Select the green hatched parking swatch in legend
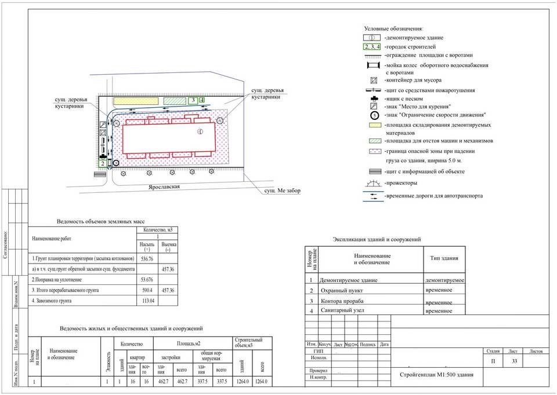Image resolution: width=557 pixels, height=395 pixels. coord(374,141)
